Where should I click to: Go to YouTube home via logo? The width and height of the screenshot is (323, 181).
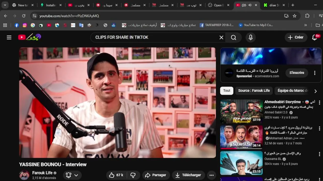29,37
